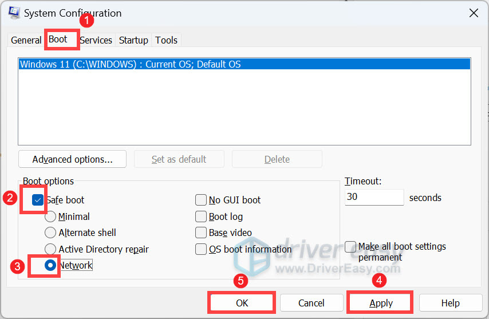This screenshot has width=489, height=319.
Task: Click the Set as default button
Action: pos(179,159)
